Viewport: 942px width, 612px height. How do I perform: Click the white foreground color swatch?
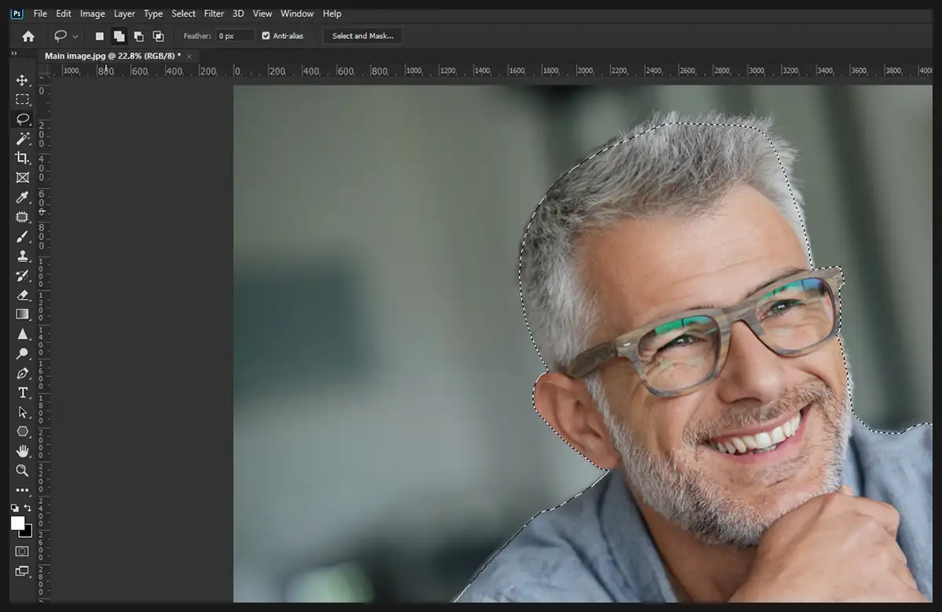tap(17, 523)
